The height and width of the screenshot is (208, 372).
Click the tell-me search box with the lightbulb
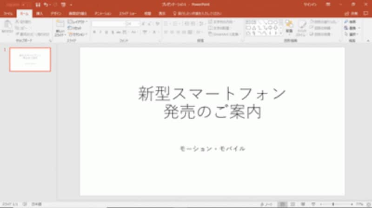(198, 13)
